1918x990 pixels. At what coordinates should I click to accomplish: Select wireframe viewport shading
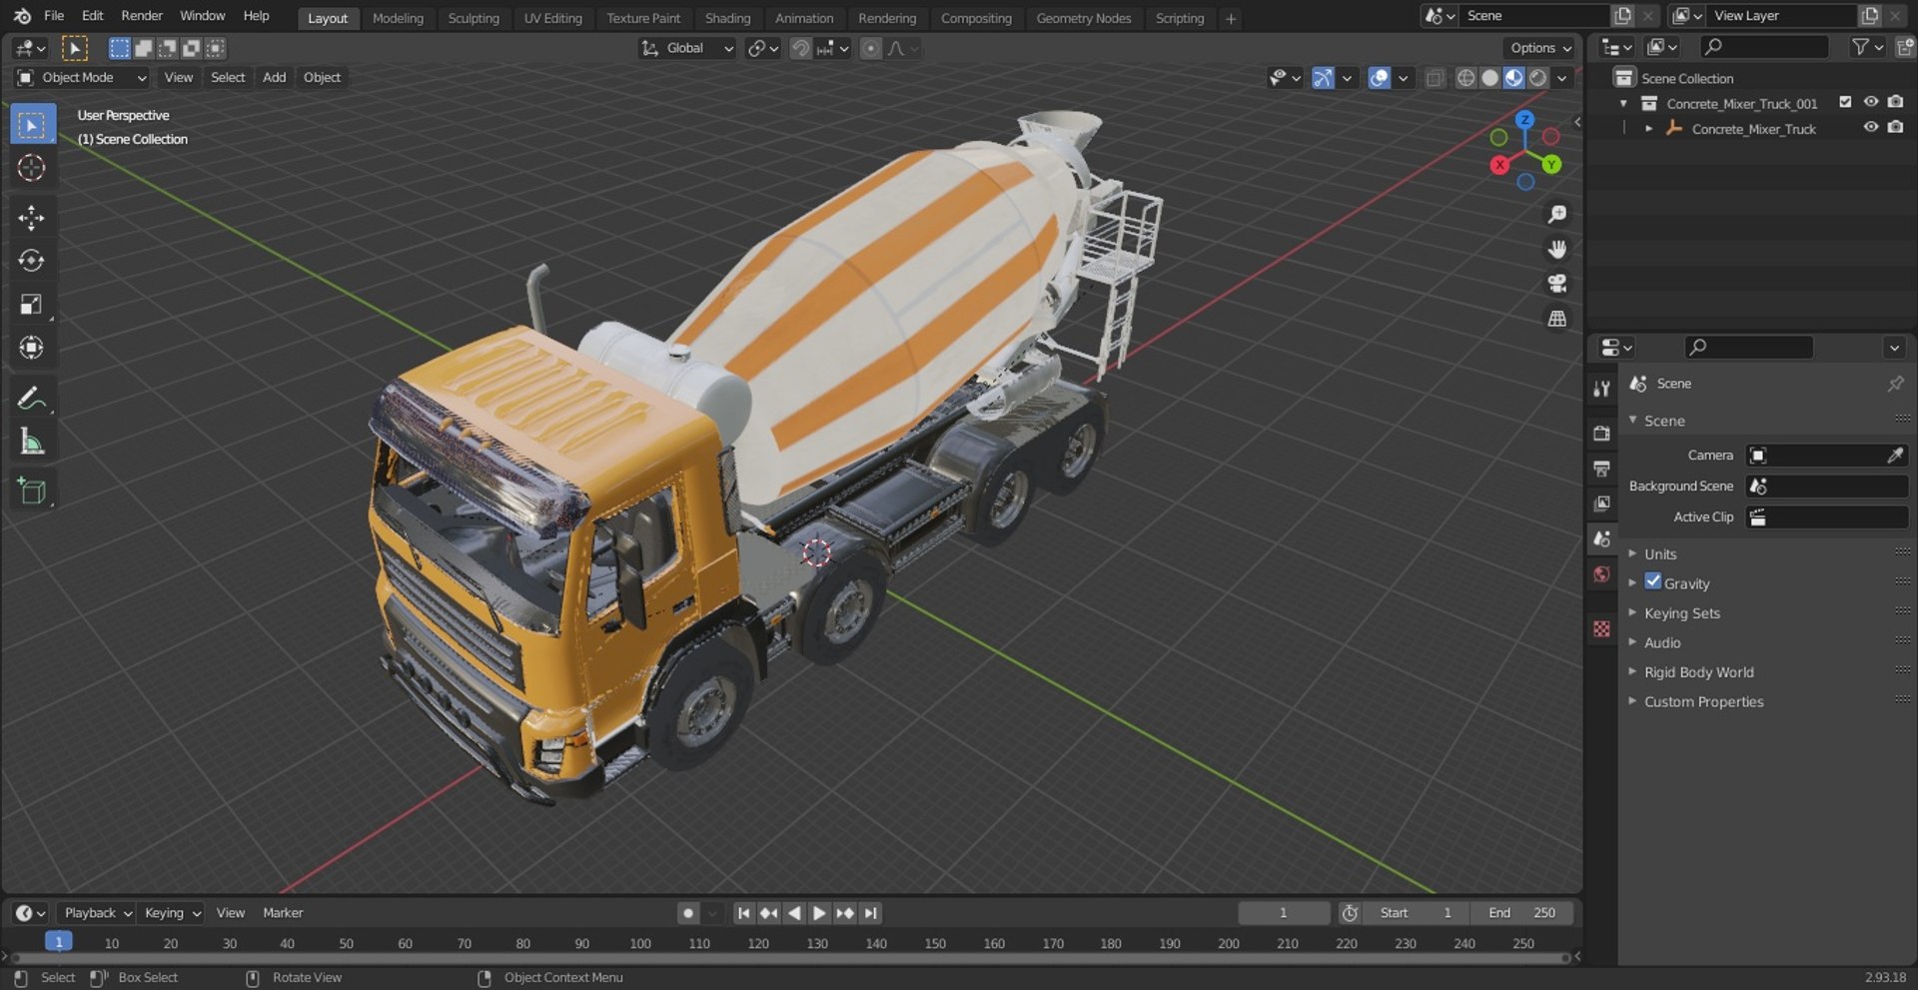[1465, 78]
